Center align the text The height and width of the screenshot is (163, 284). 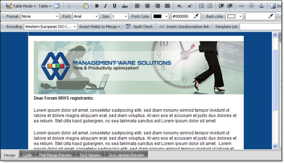[x=147, y=6]
